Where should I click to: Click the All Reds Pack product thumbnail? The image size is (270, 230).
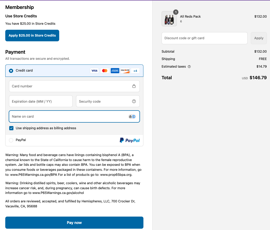pyautogui.click(x=169, y=19)
